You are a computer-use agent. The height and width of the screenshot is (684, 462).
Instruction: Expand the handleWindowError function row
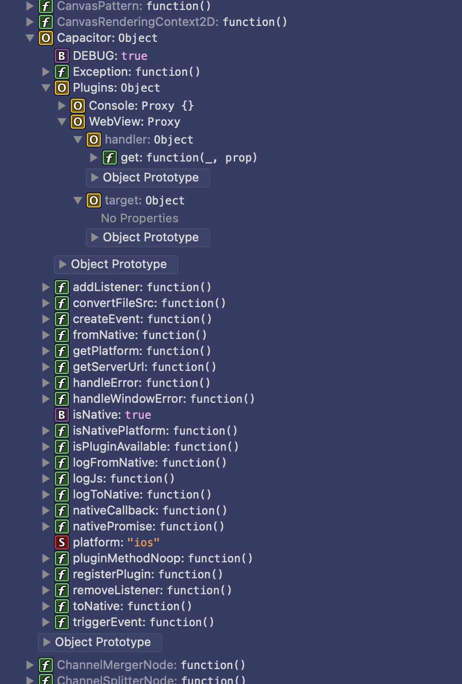46,399
